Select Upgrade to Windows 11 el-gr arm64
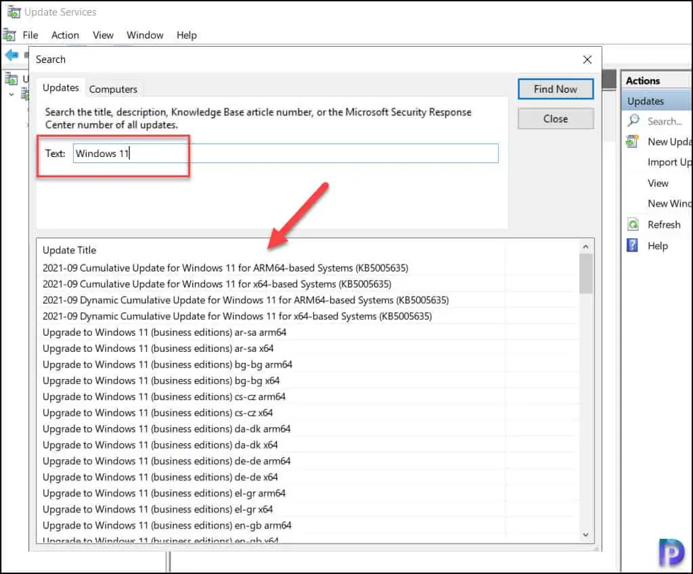This screenshot has width=693, height=574. (x=164, y=493)
